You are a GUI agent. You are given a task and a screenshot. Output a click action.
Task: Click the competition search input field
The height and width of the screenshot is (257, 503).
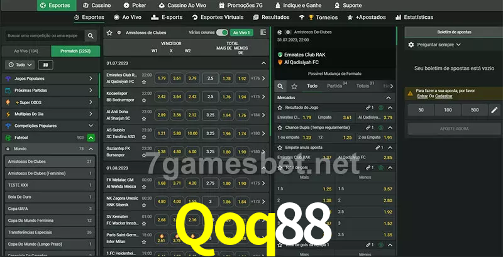pos(43,36)
